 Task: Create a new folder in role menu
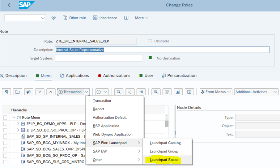point(17,92)
